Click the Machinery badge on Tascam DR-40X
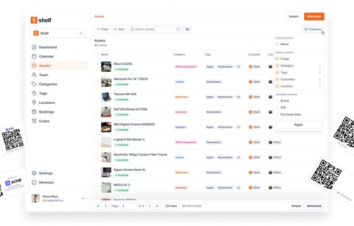The height and width of the screenshot is (226, 354). (182, 97)
